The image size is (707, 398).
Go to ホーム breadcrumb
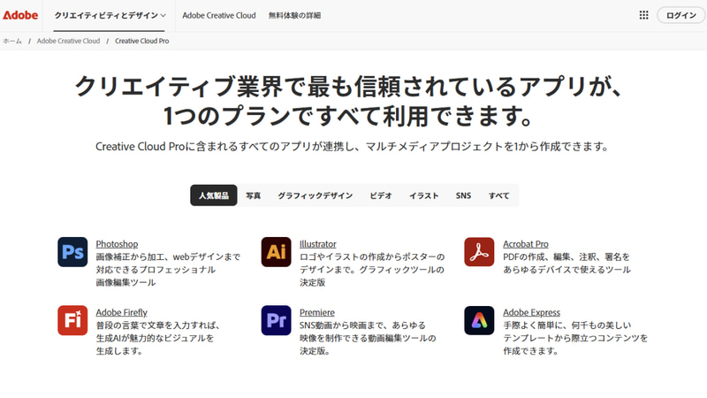pos(12,41)
